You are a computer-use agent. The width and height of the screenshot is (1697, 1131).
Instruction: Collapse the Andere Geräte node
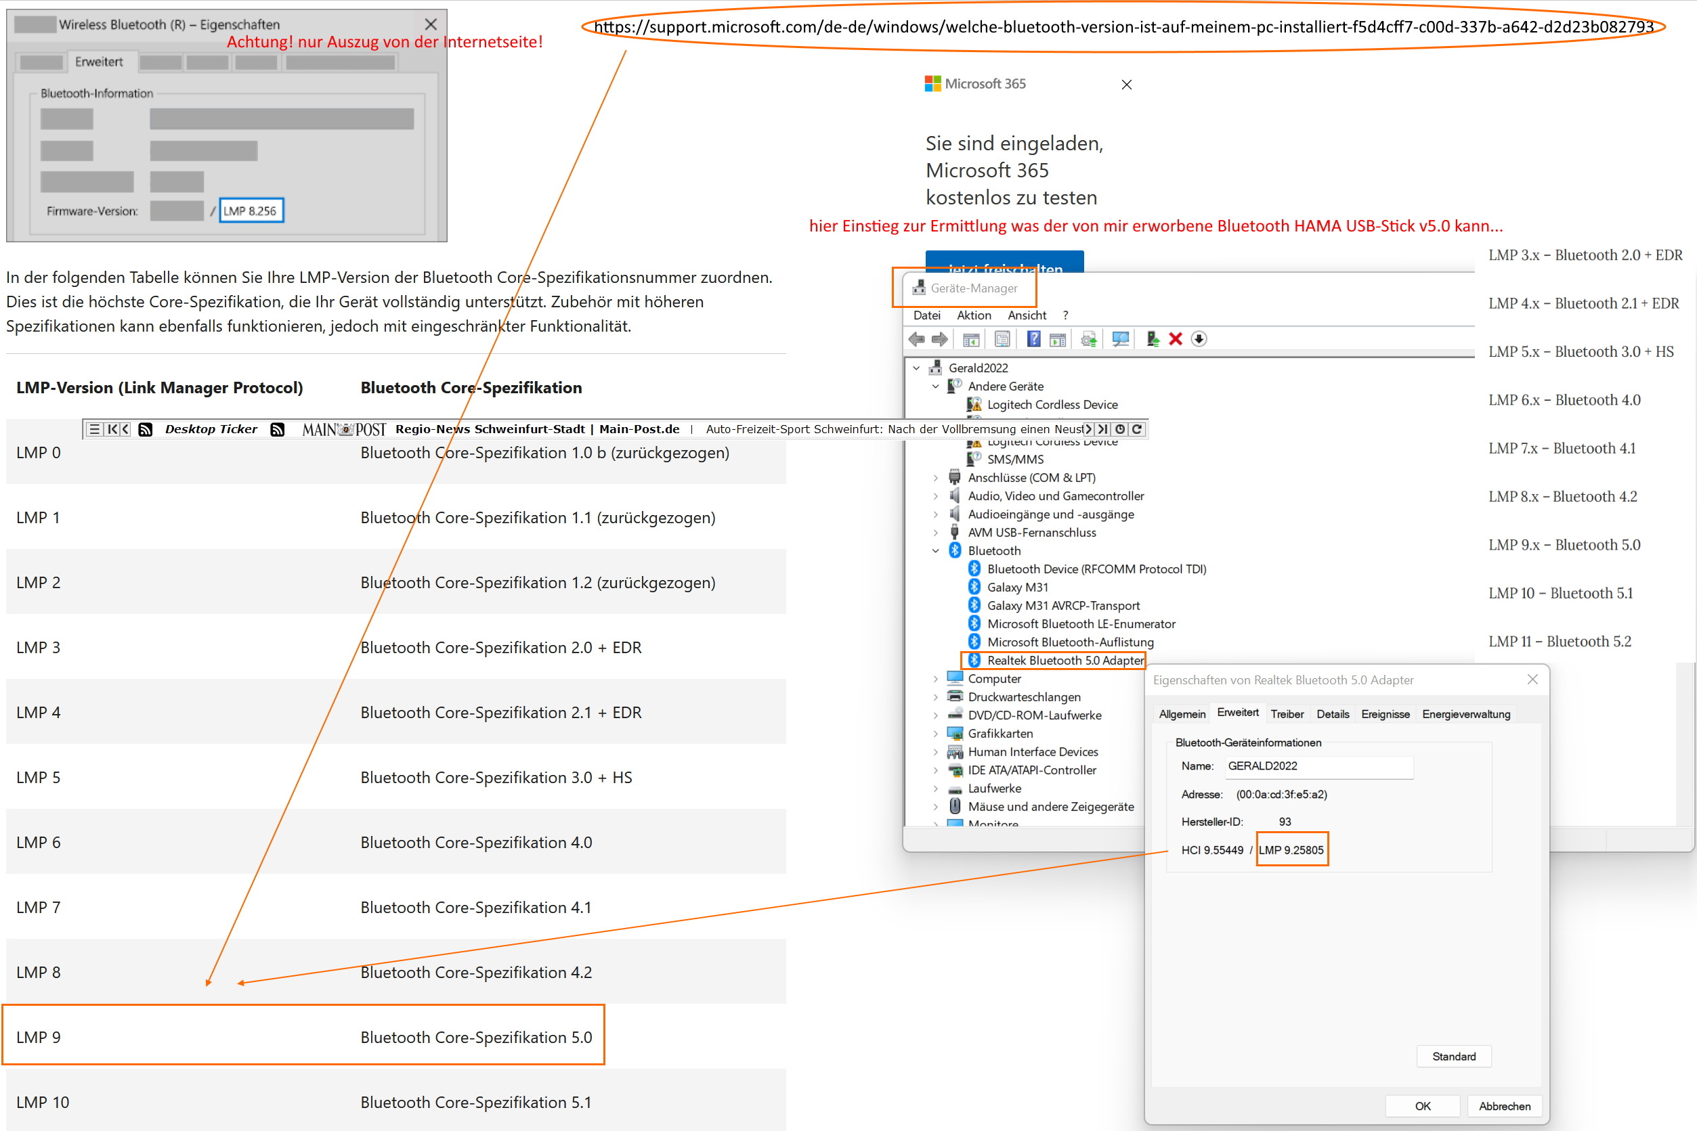click(x=936, y=386)
